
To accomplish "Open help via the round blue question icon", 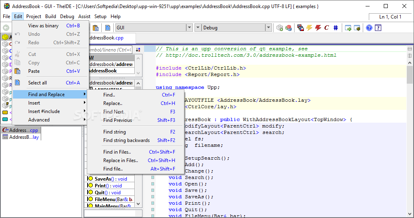I will click(x=369, y=28).
